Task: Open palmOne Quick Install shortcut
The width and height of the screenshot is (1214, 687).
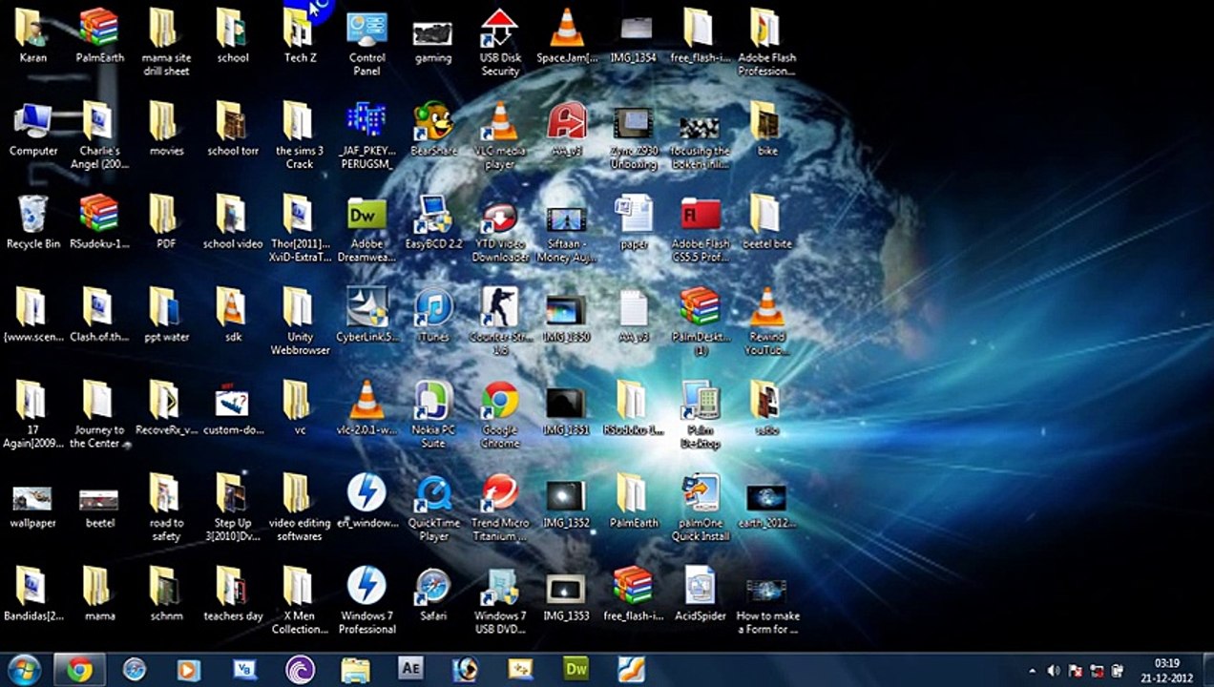Action: pos(701,509)
